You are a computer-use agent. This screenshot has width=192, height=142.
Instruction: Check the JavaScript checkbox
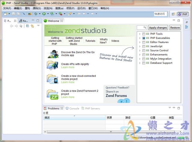coord(144,47)
